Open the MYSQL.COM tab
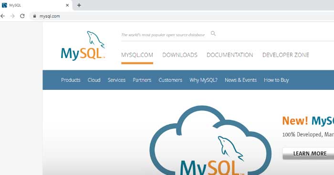 (137, 55)
